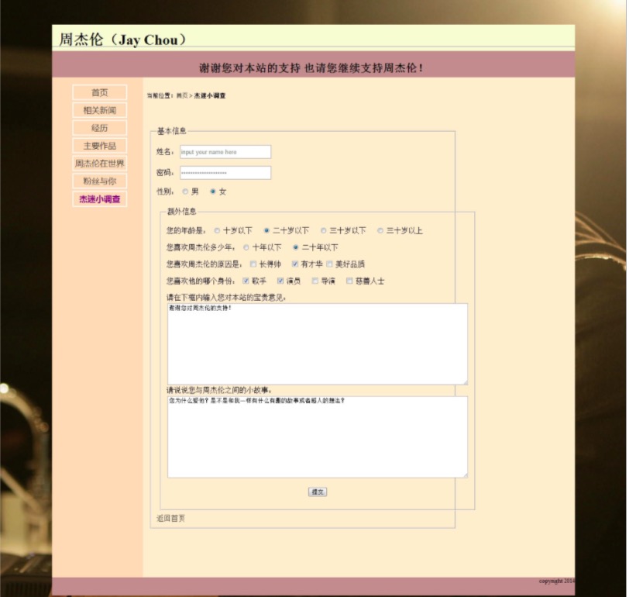This screenshot has width=629, height=597.
Task: Navigate to 粉丝与你 page
Action: click(99, 181)
